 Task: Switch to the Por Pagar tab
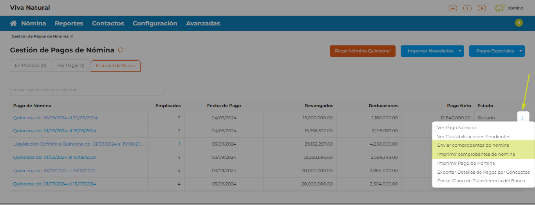[70, 66]
